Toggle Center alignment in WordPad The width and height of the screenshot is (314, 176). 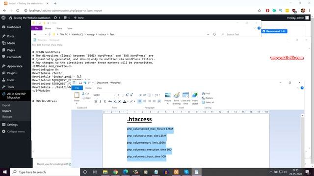click(x=145, y=101)
